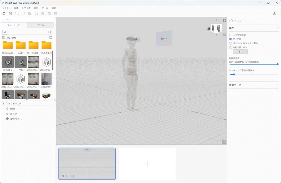Open the シナリオ menu

[26, 8]
